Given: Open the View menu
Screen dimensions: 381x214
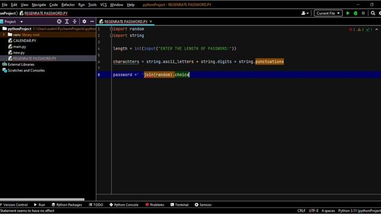Looking at the screenshot, I should (x=24, y=5).
